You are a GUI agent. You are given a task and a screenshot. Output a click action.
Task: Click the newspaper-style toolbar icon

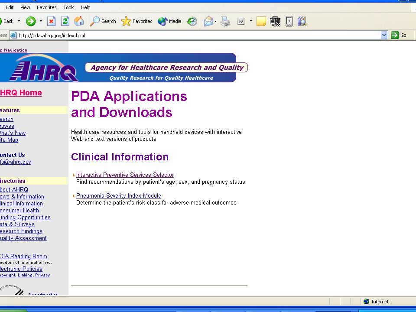(x=275, y=21)
